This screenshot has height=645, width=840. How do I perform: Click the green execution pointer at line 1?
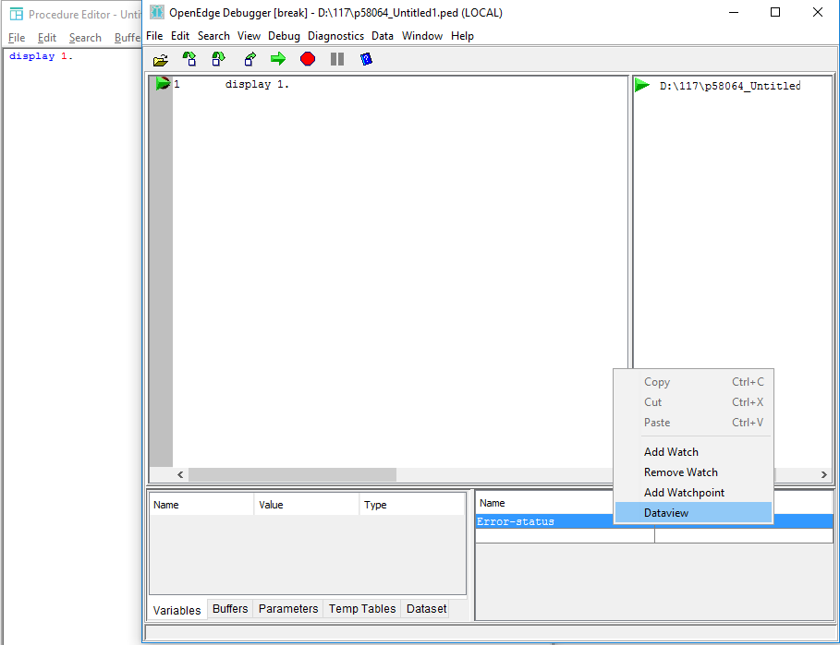(164, 82)
